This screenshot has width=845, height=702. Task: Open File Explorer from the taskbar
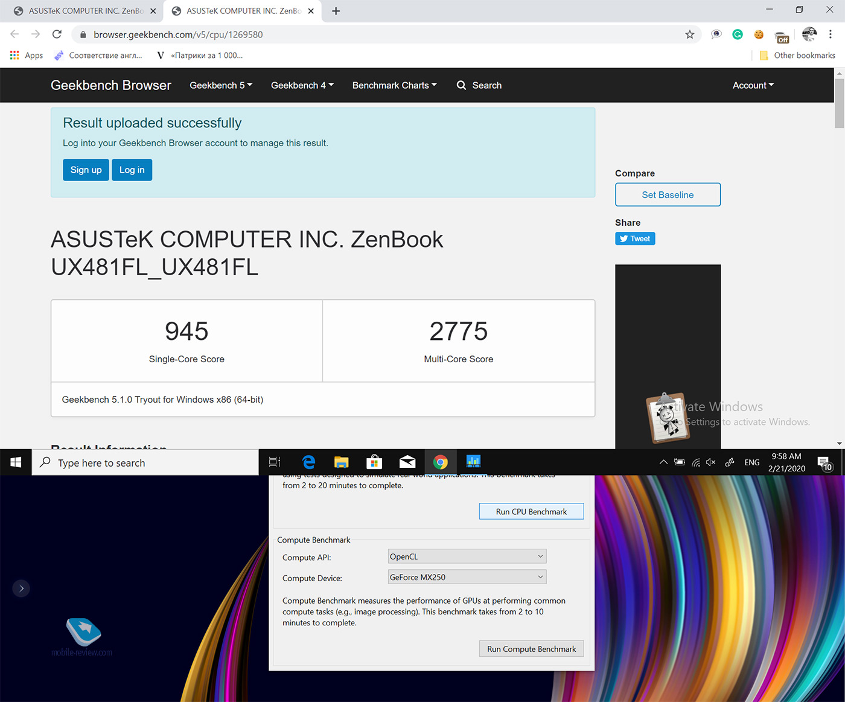pos(342,462)
